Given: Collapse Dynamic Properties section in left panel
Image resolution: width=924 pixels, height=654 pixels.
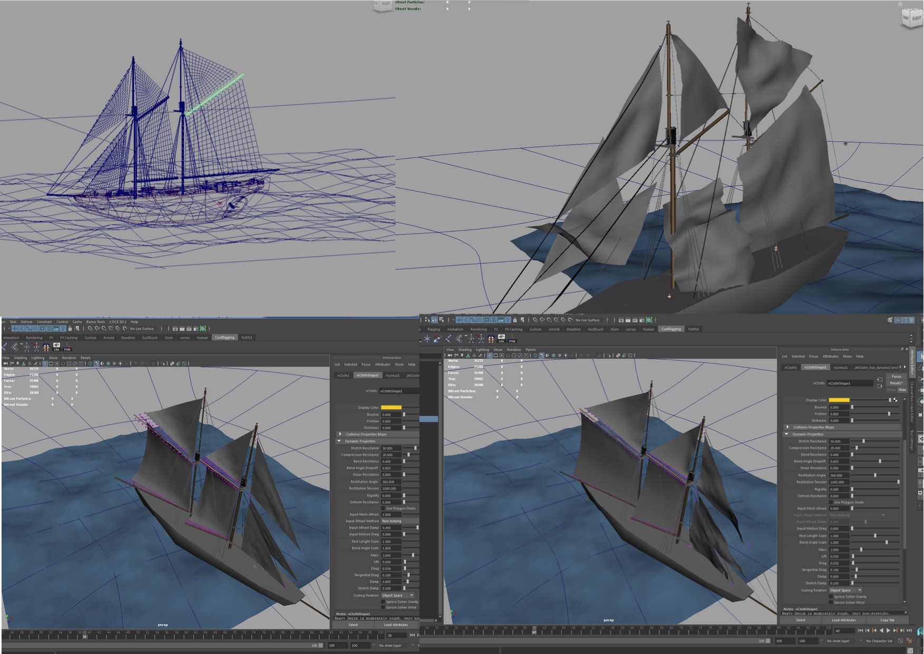Looking at the screenshot, I should coord(339,441).
